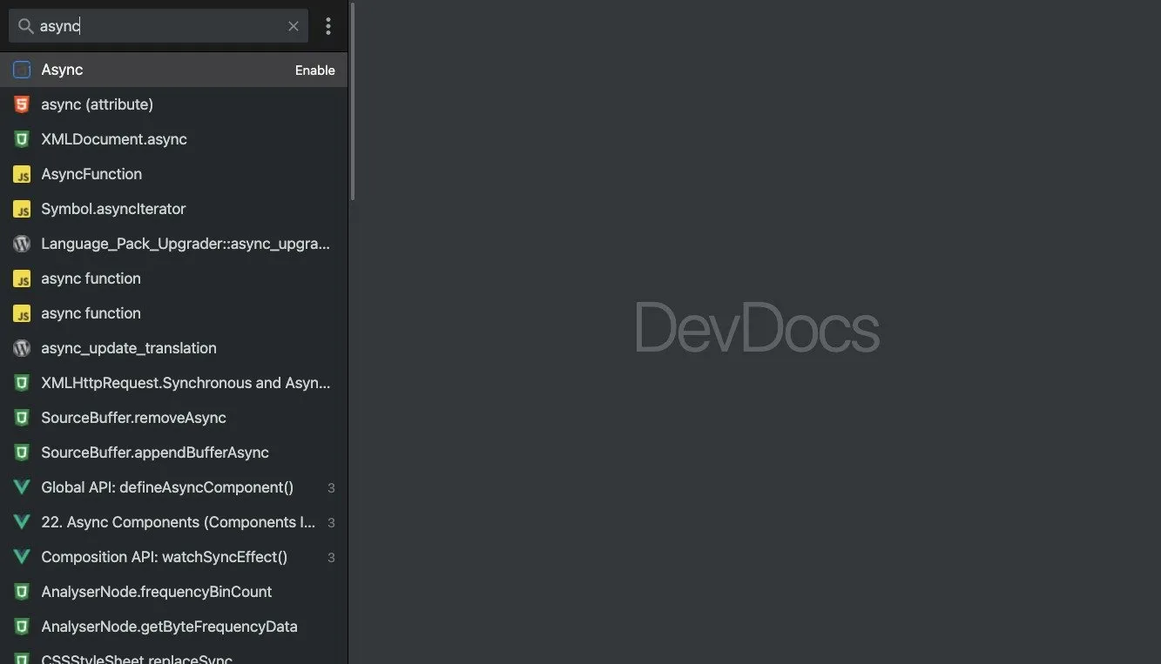Screen dimensions: 1161x664
Task: Click Vue icon beside watchSyncEffect()
Action: coord(22,557)
